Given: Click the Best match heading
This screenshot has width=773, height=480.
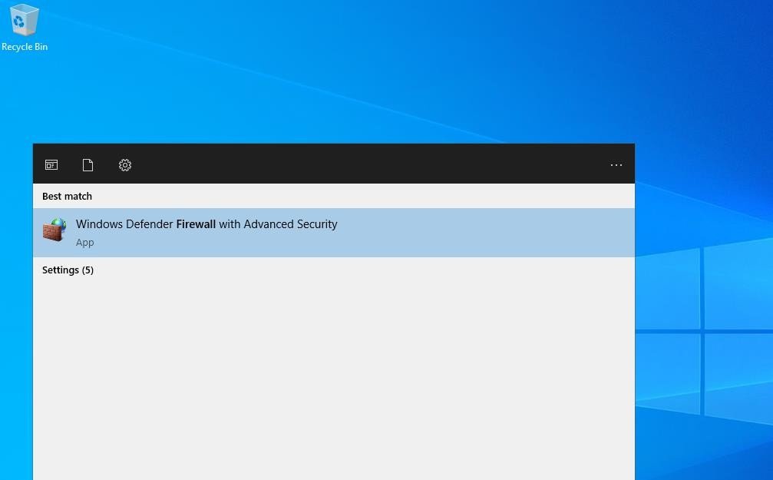Looking at the screenshot, I should click(x=67, y=196).
